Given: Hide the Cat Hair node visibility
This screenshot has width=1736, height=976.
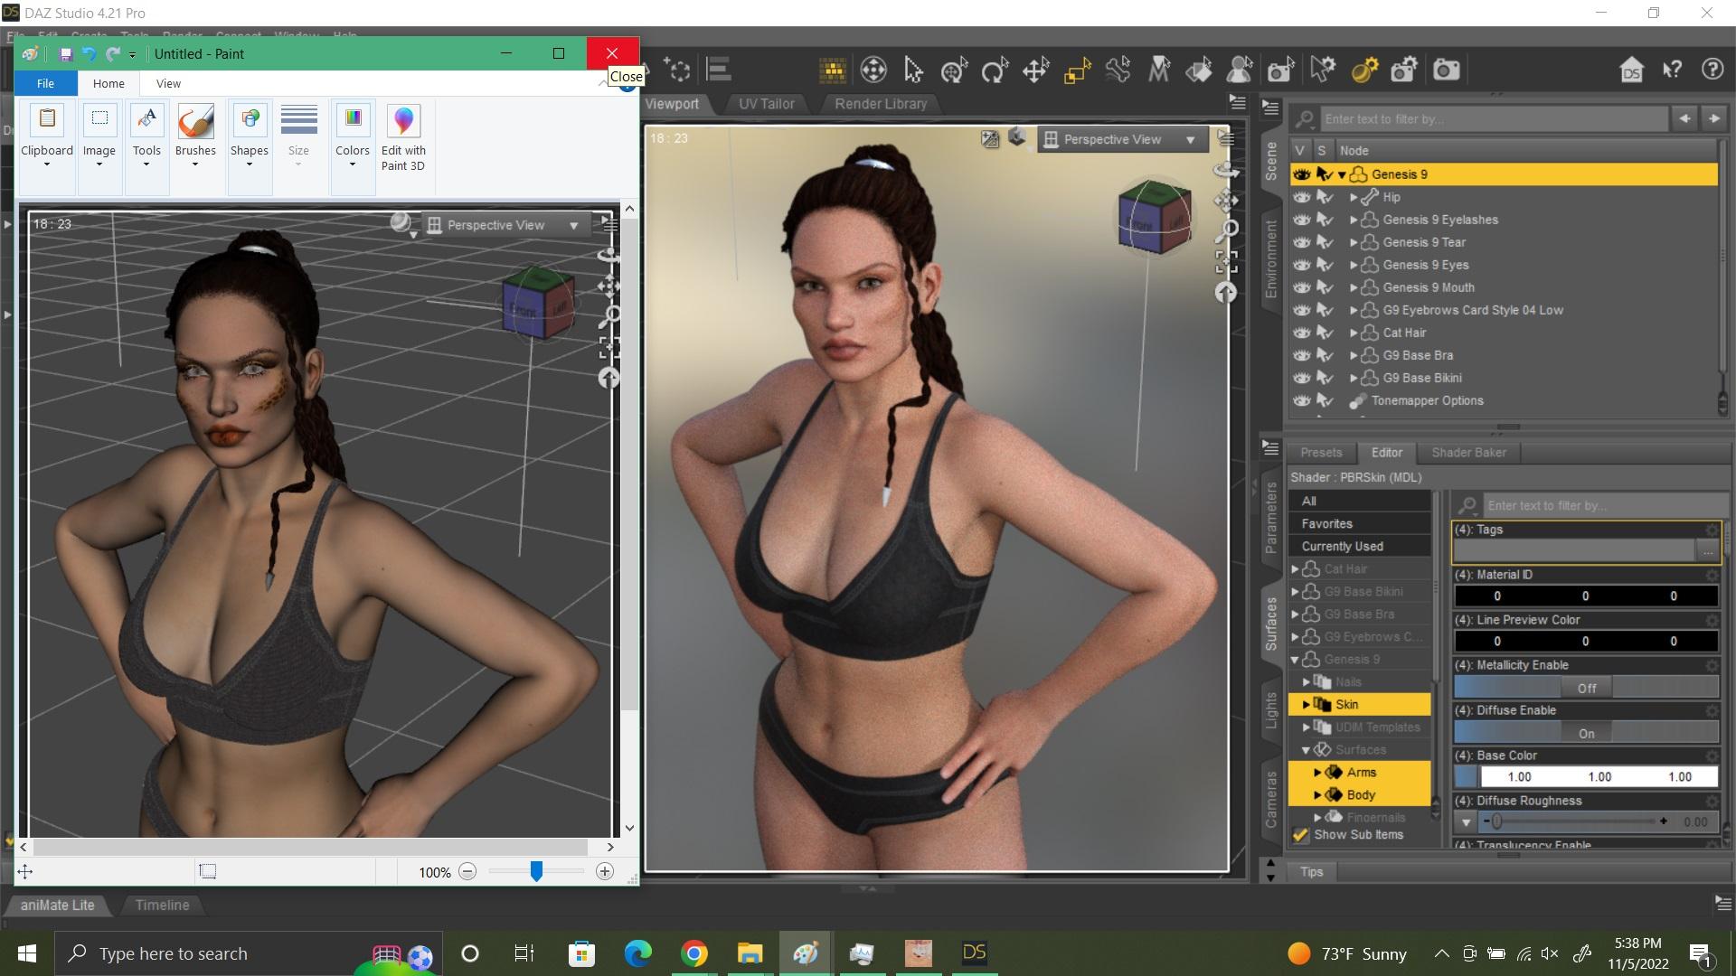Looking at the screenshot, I should [1301, 333].
